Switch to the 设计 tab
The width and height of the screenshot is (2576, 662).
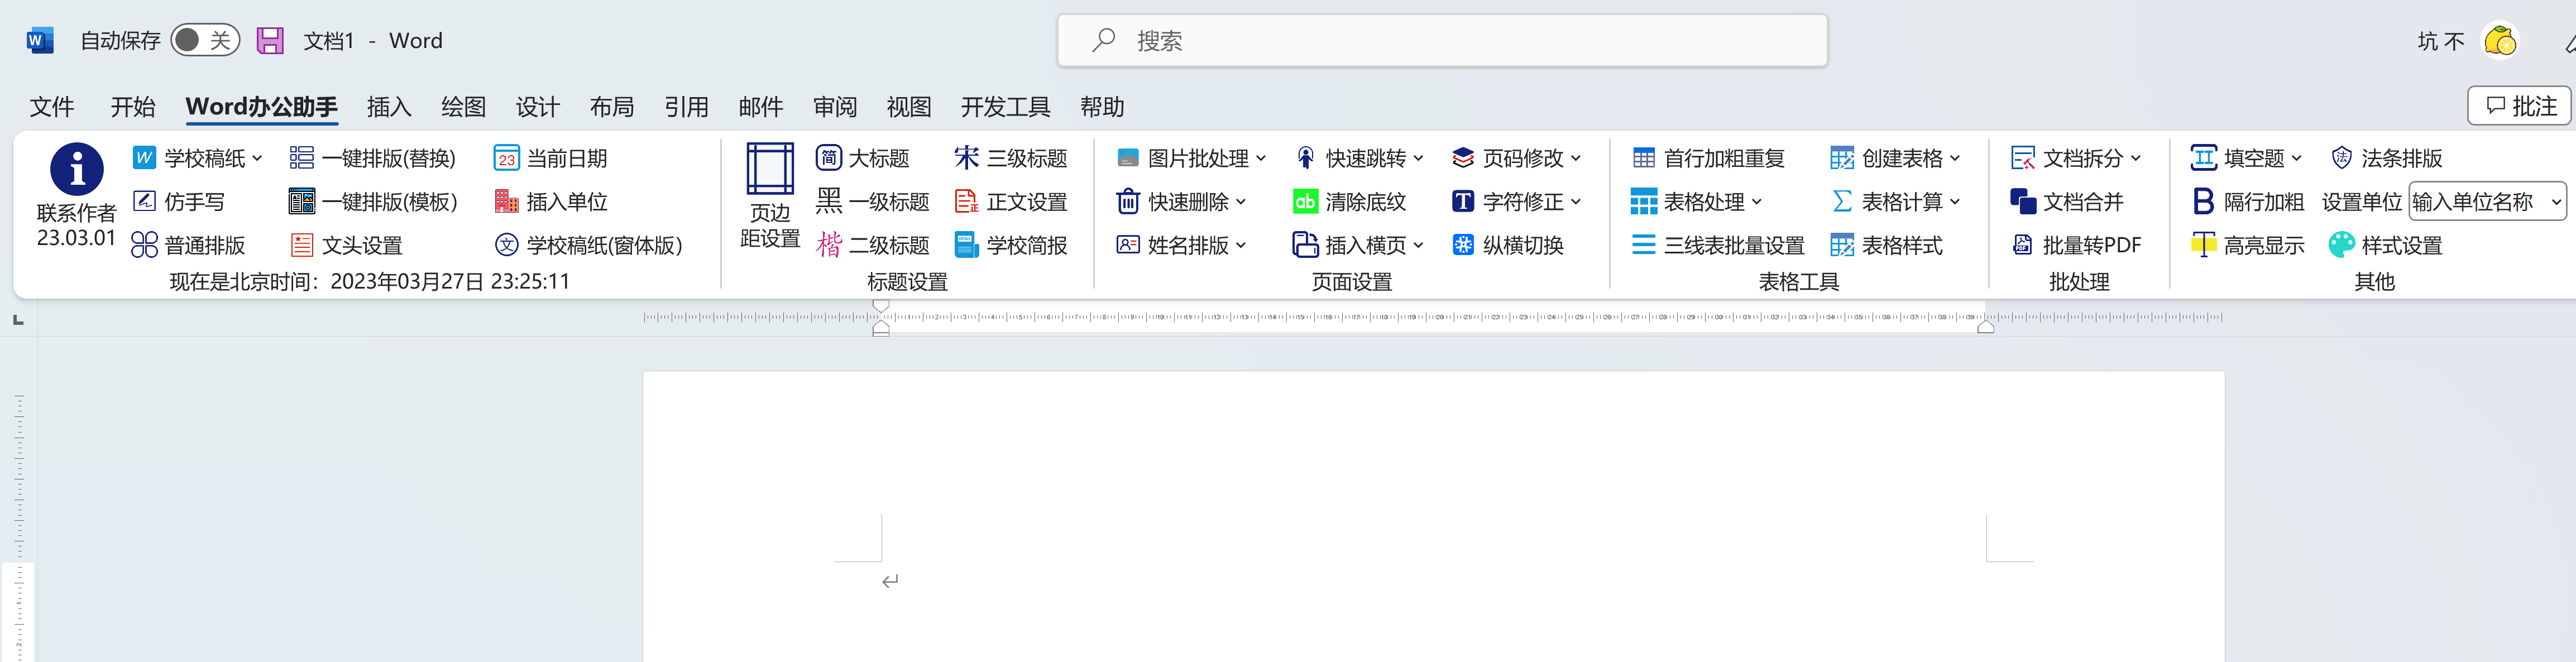pyautogui.click(x=537, y=107)
